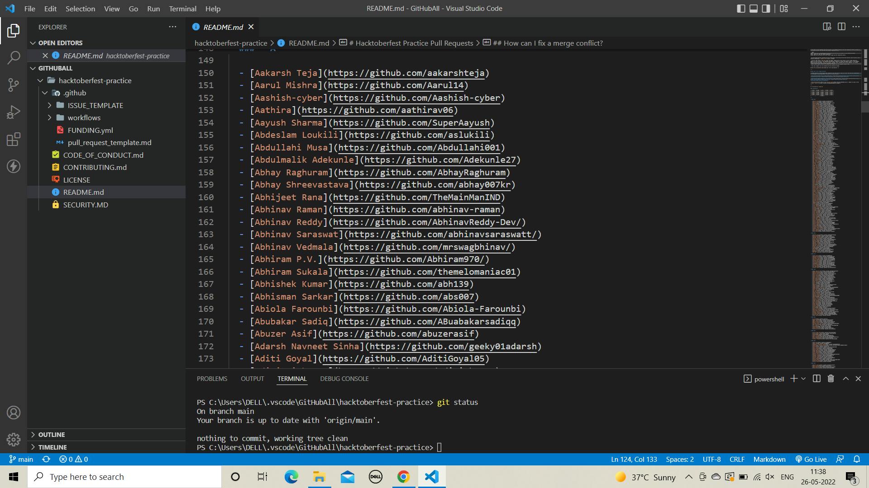This screenshot has width=869, height=488.
Task: Open markdown preview to the side
Action: 827,27
